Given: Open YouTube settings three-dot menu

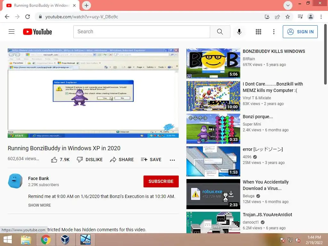Looking at the screenshot, I should (274, 32).
